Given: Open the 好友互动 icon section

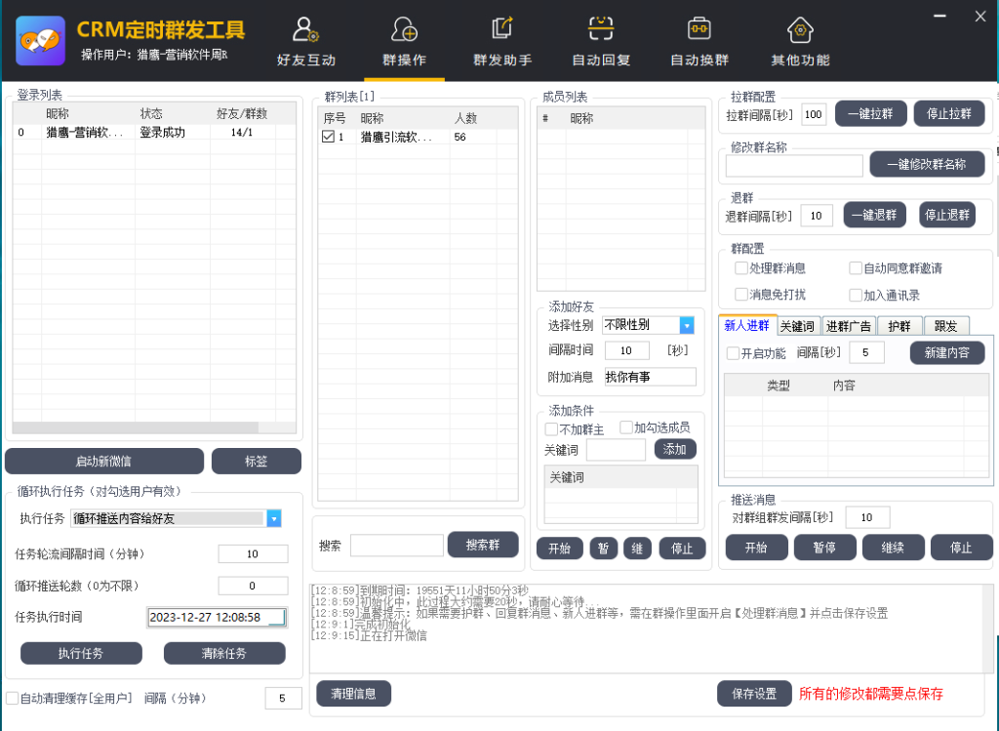Looking at the screenshot, I should click(x=305, y=30).
